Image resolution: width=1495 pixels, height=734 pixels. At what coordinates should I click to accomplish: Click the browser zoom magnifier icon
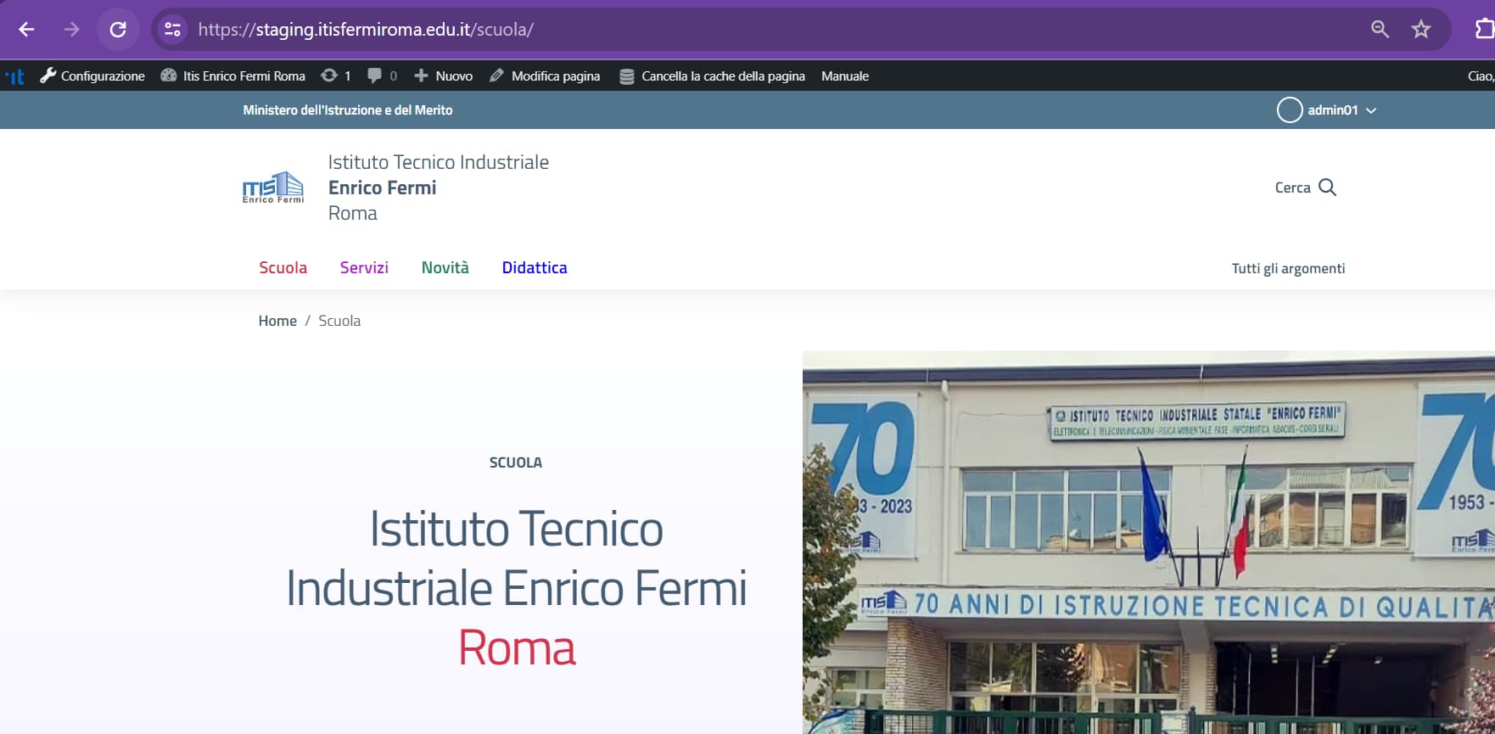pos(1380,30)
